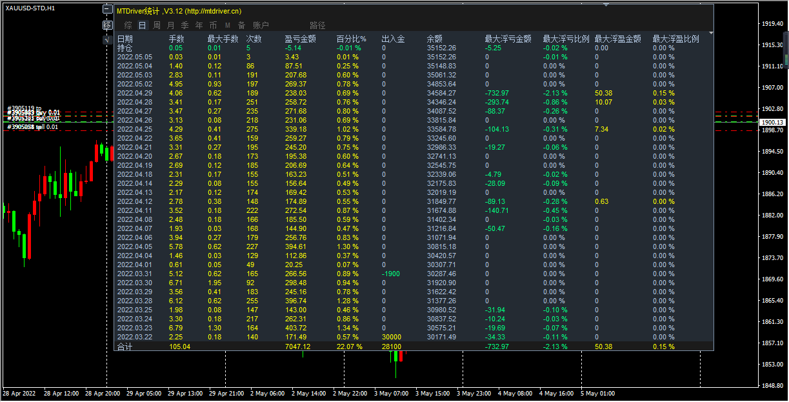The width and height of the screenshot is (789, 402).
Task: Click the 盈亏金额 column header
Action: point(301,39)
